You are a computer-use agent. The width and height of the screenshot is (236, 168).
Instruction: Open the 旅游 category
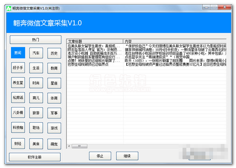pyautogui.click(x=36, y=113)
